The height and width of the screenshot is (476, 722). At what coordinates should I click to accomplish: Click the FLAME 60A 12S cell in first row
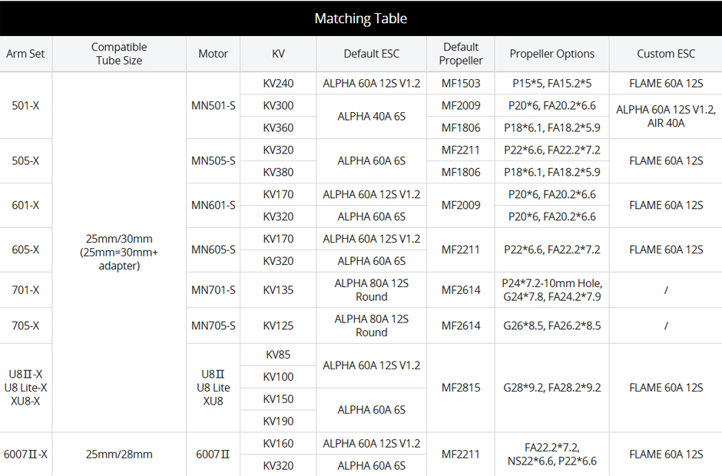point(665,83)
